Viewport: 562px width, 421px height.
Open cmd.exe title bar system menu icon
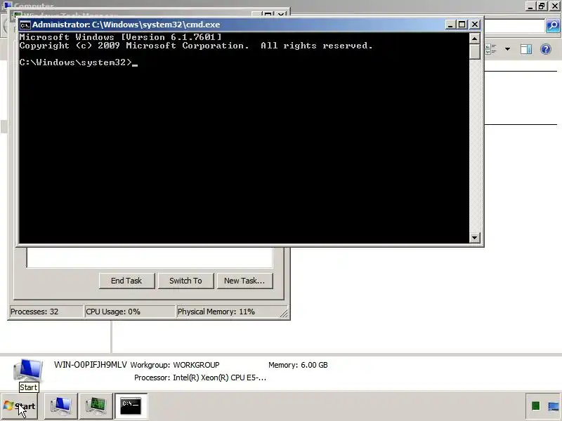[25, 25]
